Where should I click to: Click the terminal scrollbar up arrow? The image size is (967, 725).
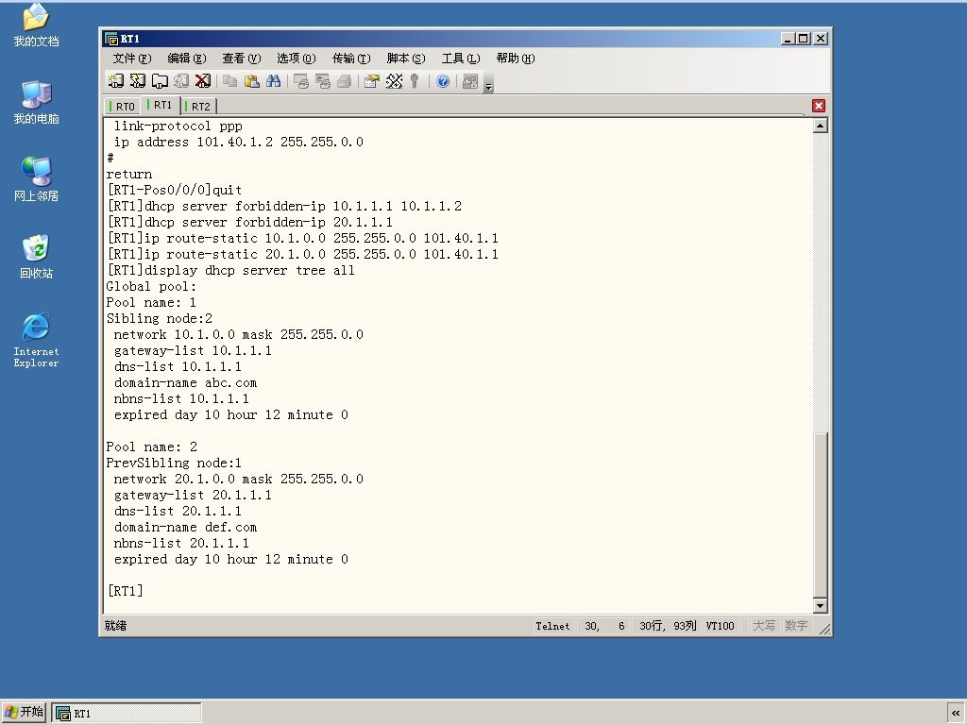821,126
